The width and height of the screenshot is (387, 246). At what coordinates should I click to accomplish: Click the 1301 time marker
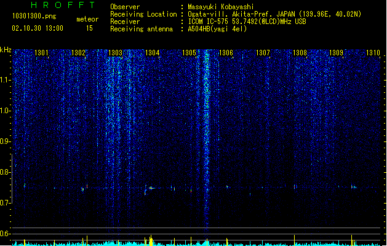click(41, 52)
